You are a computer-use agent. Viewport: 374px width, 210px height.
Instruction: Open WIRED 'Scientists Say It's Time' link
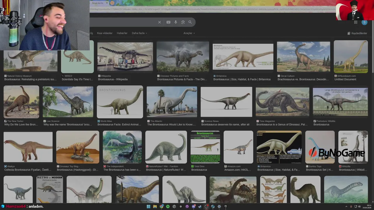click(77, 79)
